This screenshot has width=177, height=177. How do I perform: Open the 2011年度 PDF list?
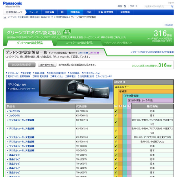pos(83,53)
